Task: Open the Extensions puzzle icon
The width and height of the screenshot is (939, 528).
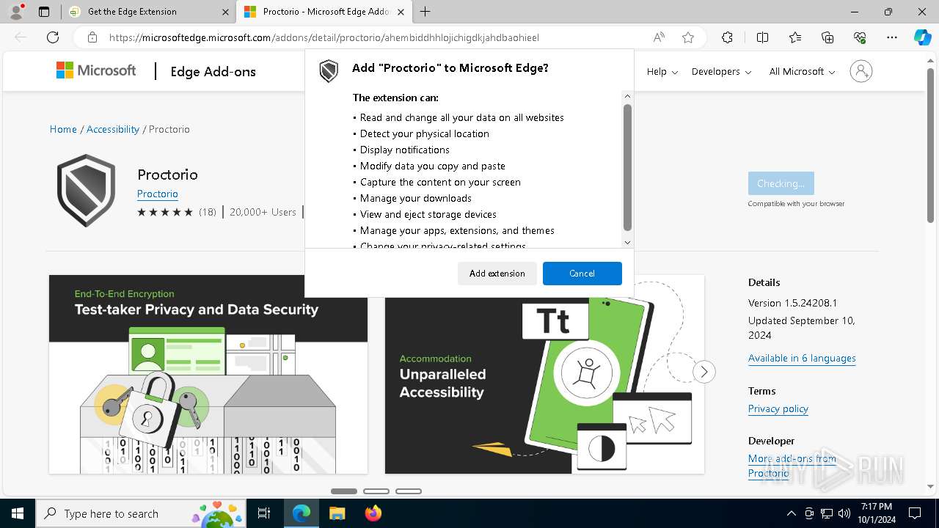Action: pos(727,37)
